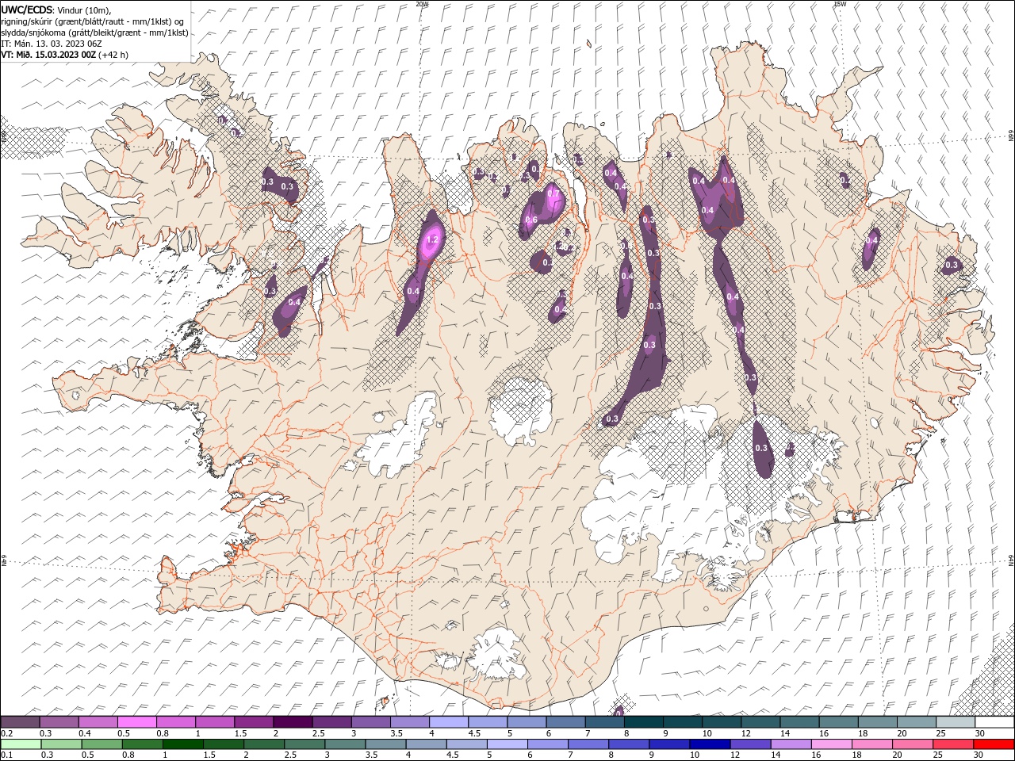Click the violet 12–14 bottom-row swatch
Screen dimensions: 1015x761
749,744
